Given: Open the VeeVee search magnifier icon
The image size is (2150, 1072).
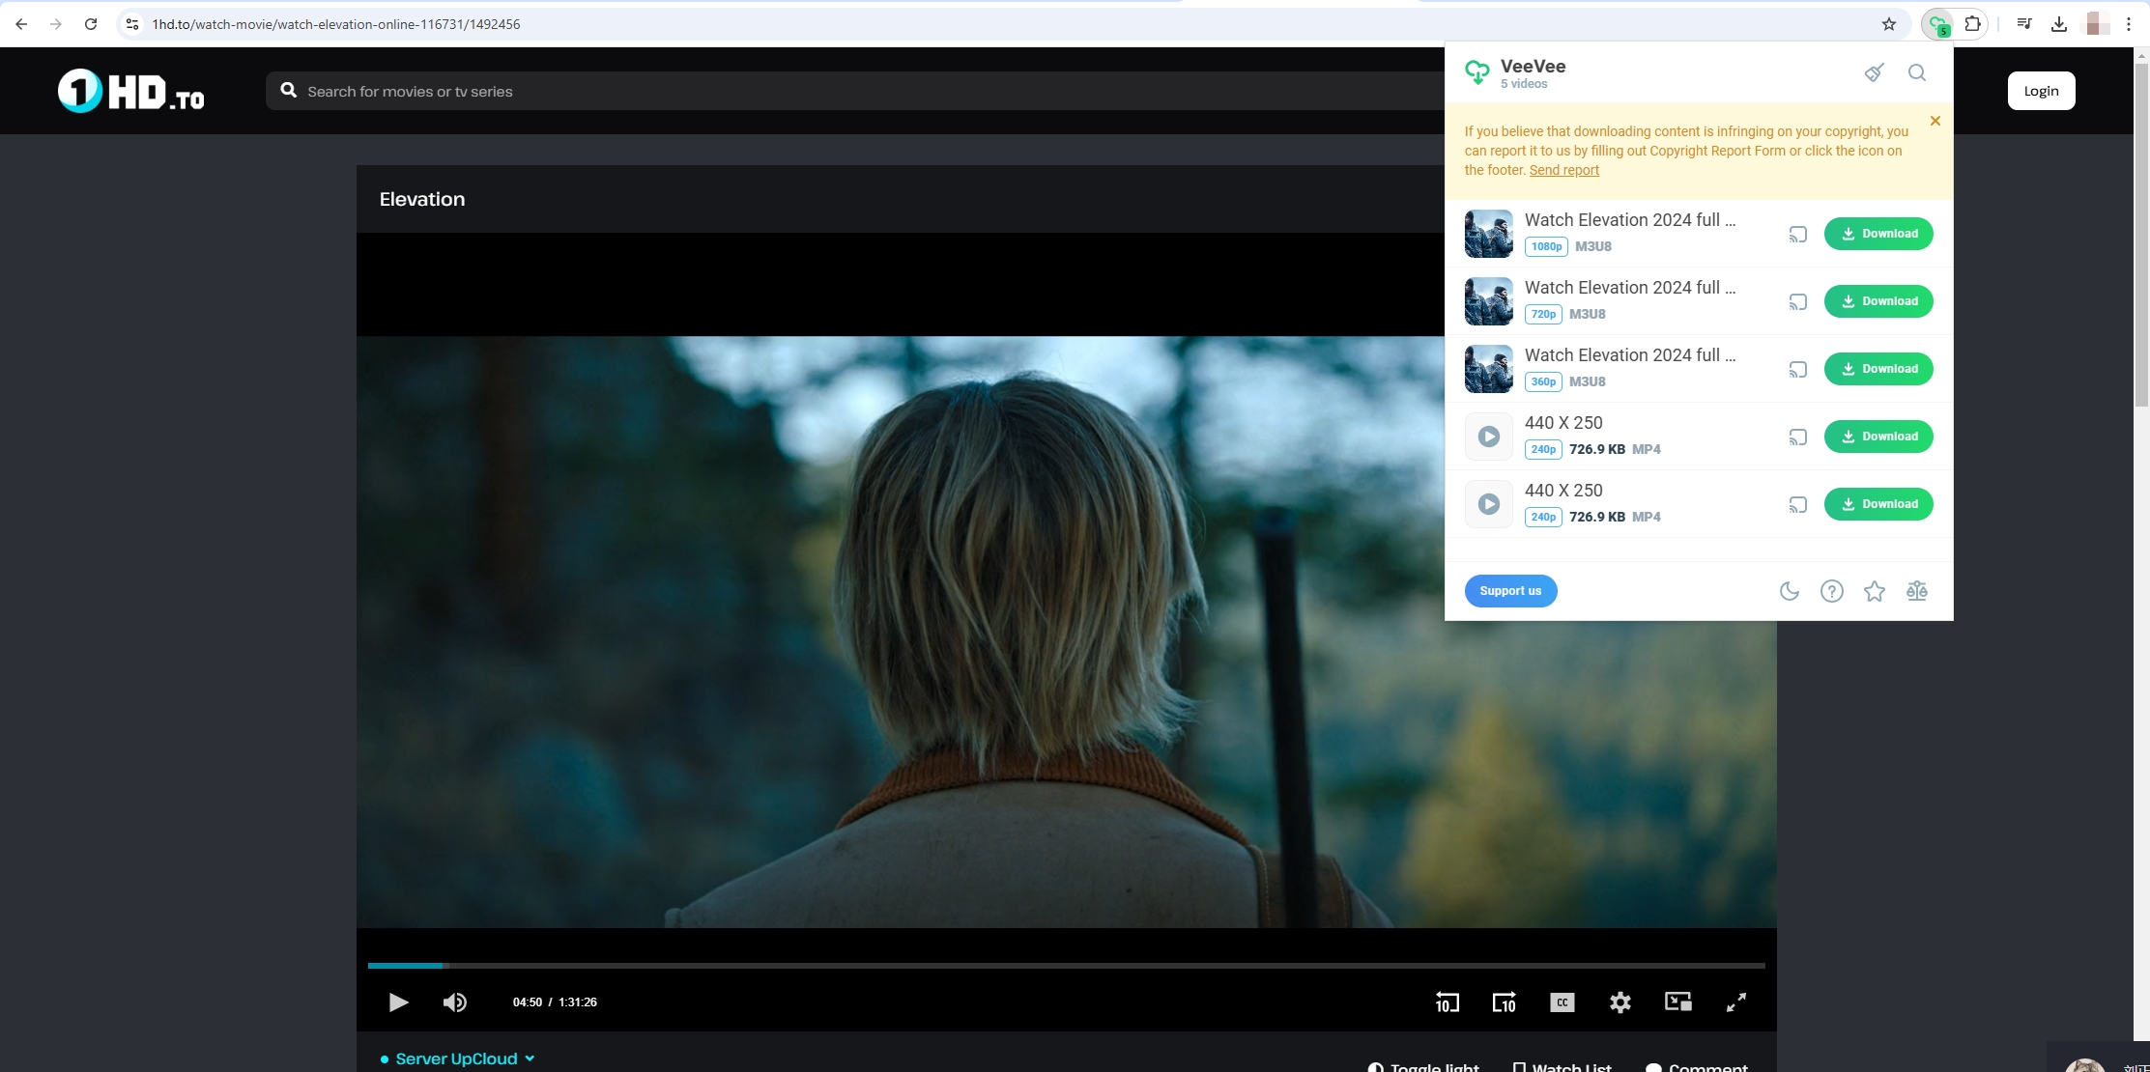Looking at the screenshot, I should coord(1917,72).
